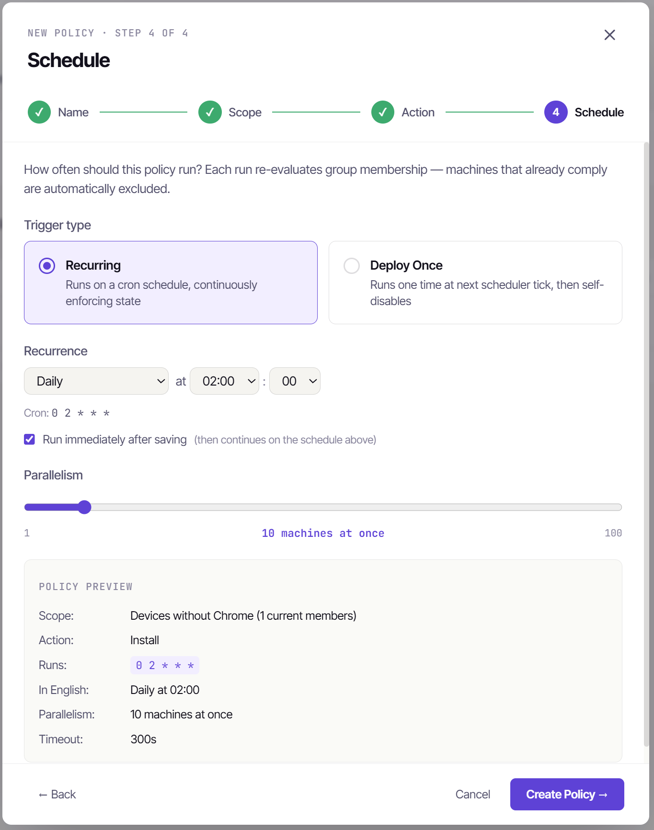Click Create Policy button
Viewport: 654px width, 830px height.
pos(567,795)
